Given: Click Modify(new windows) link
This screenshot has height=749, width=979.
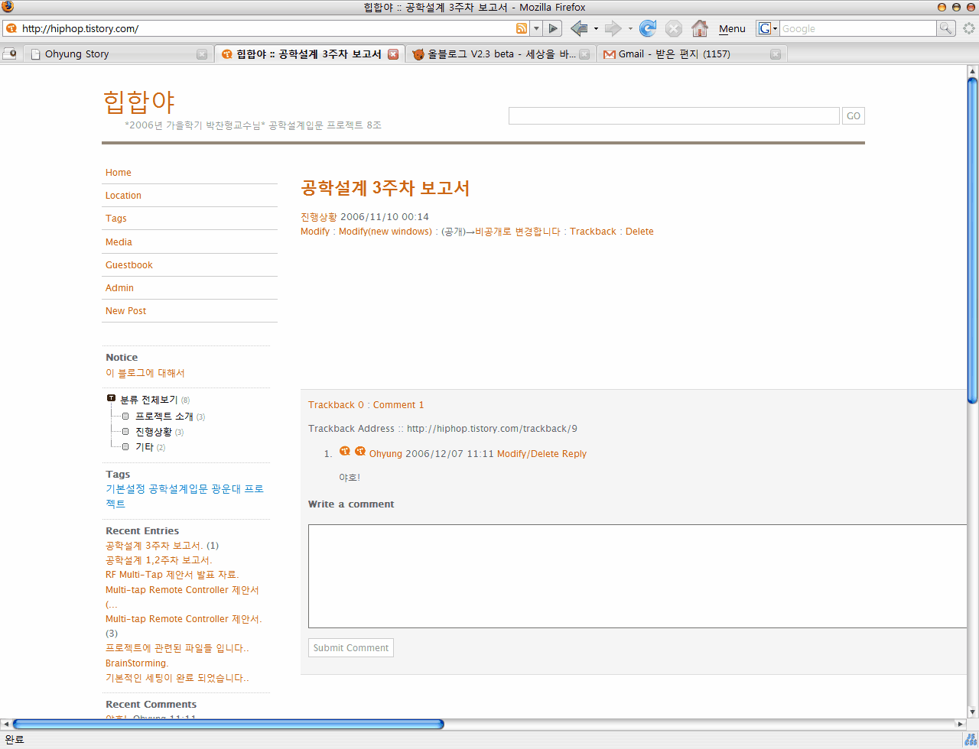Looking at the screenshot, I should click(385, 232).
